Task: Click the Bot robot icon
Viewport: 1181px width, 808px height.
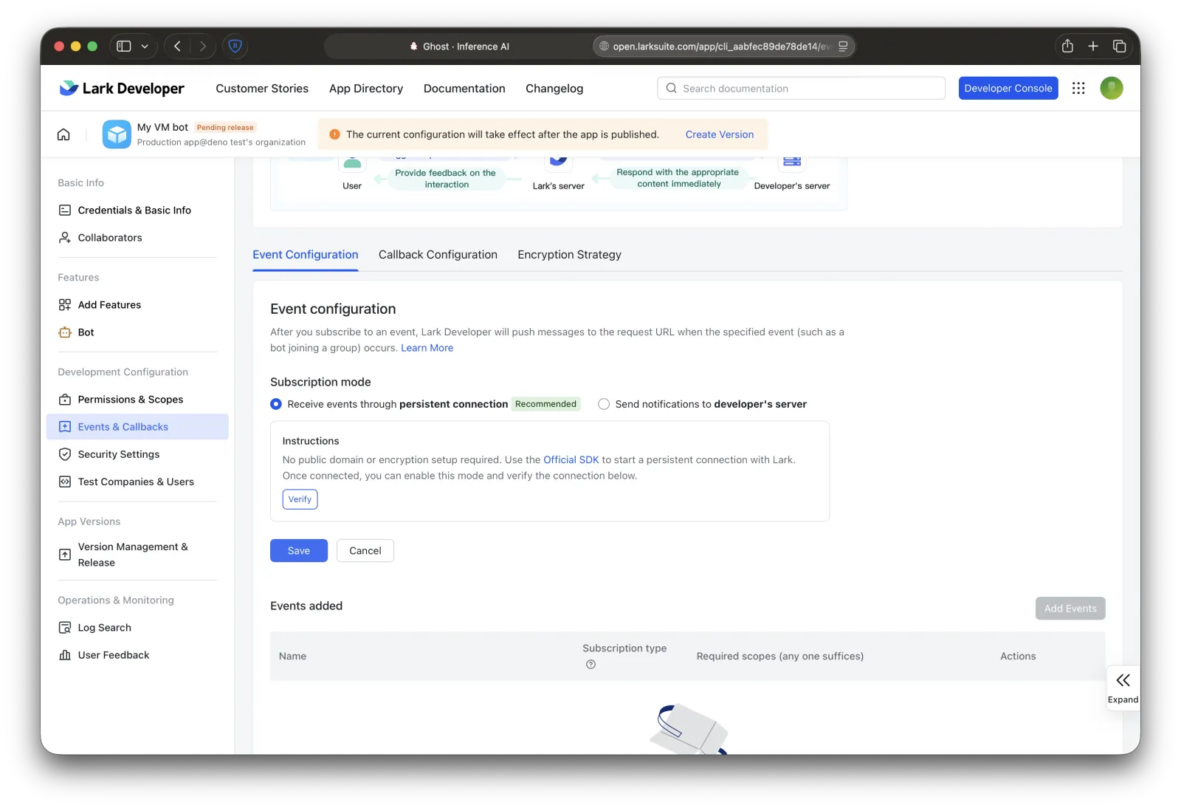Action: (65, 332)
